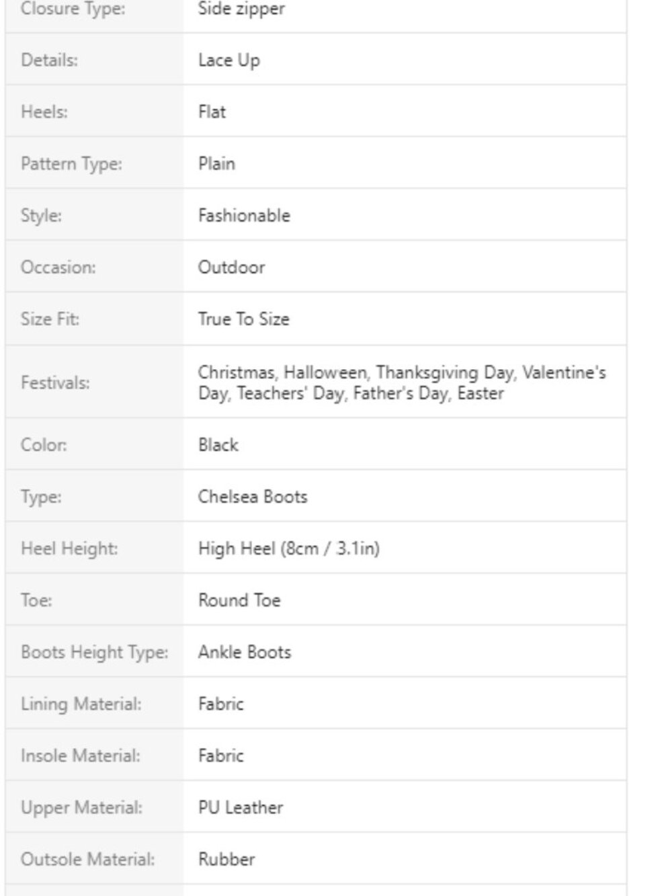
Task: Select the PU Leather value
Action: [x=241, y=807]
